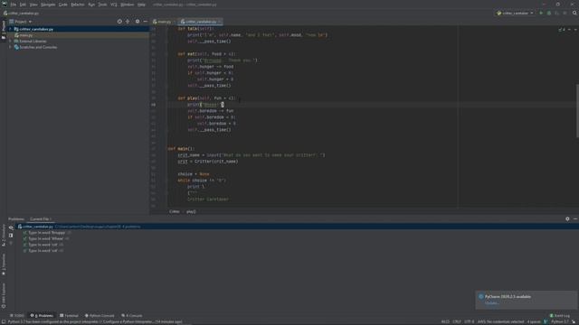
Task: Open the Code menu
Action: [x=63, y=5]
